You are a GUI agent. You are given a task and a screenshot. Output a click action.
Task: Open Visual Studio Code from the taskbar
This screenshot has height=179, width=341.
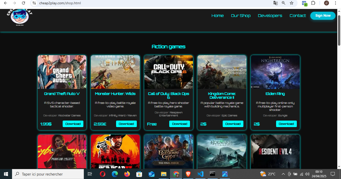(x=200, y=174)
